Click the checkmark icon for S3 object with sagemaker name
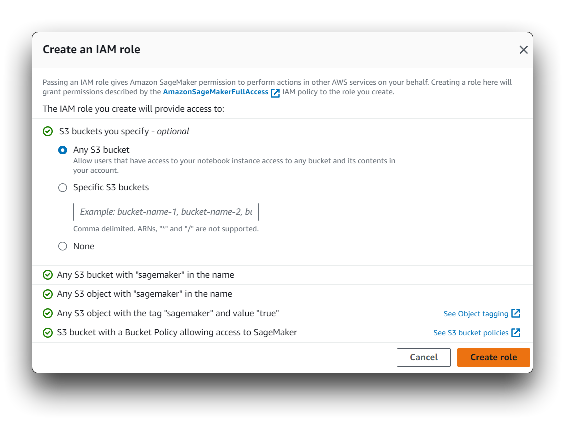The width and height of the screenshot is (565, 421). pos(48,294)
